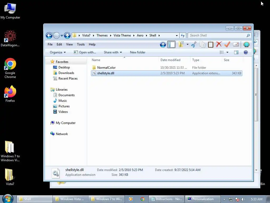Open the Edit menu
Screen dimensions: 270x203
pyautogui.click(x=59, y=44)
